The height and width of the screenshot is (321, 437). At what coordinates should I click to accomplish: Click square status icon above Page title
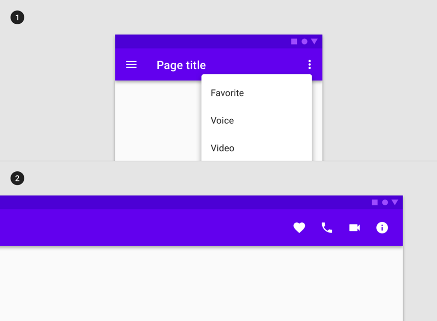click(x=294, y=41)
